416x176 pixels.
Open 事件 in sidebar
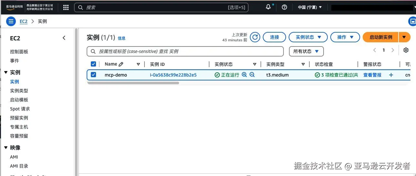tap(15, 61)
